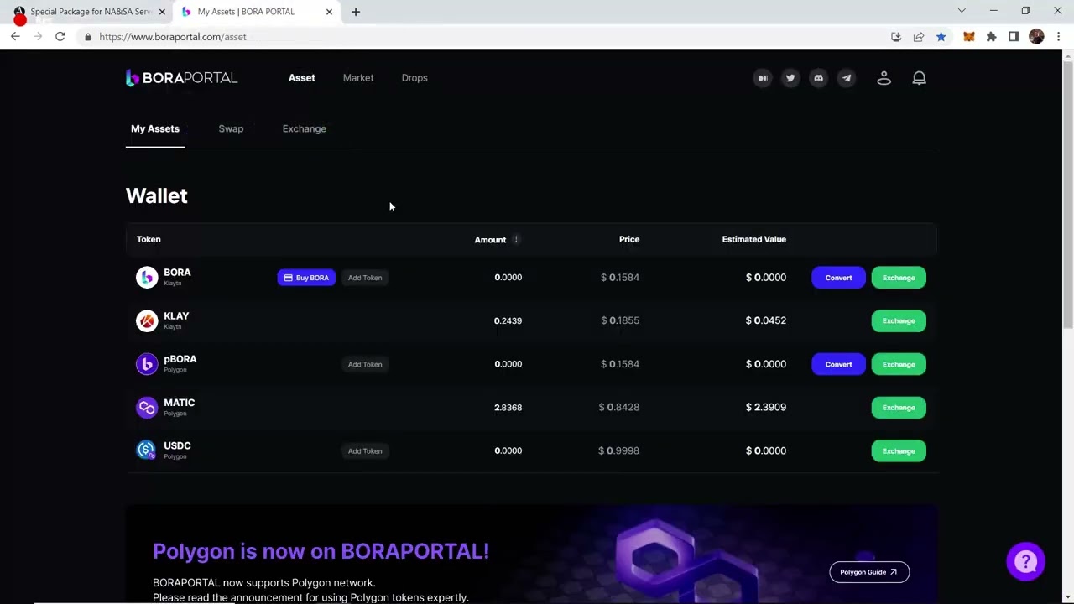Expand the tab search dropdown arrow

962,11
